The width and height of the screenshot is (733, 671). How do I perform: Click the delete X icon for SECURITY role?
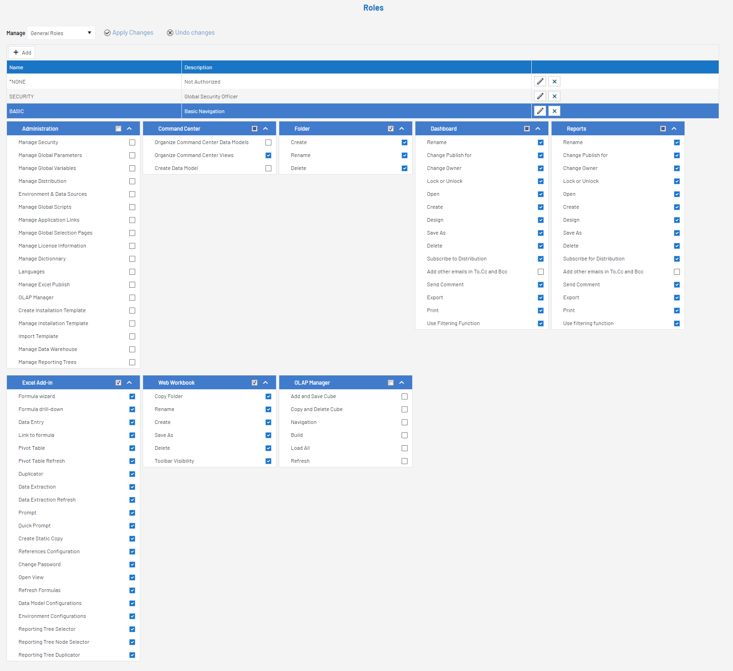554,96
